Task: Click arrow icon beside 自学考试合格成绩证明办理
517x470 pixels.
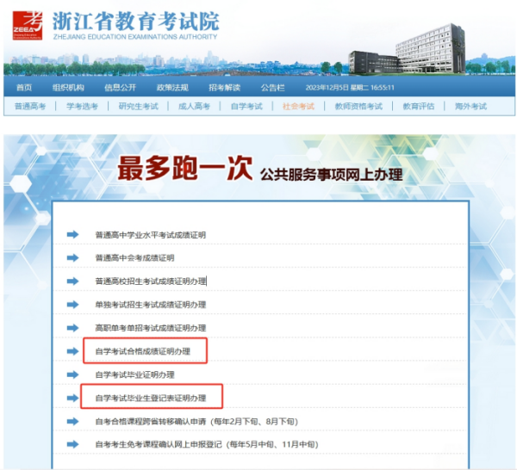Action: pos(72,351)
